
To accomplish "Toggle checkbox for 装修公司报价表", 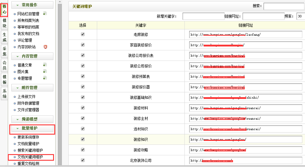I will click(x=83, y=55).
